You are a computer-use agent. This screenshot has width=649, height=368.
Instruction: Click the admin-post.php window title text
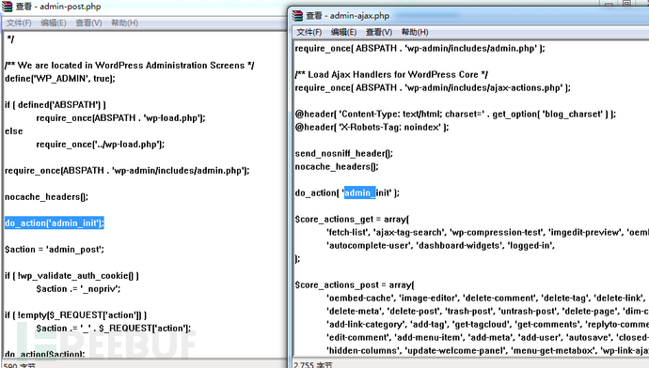tap(59, 7)
